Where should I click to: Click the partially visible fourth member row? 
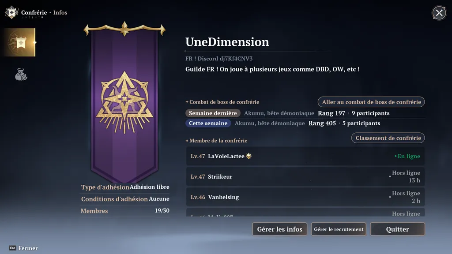305,212
